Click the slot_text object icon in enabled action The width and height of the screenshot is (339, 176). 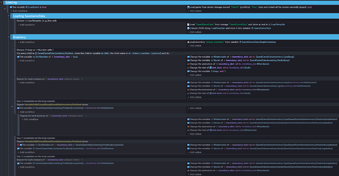pyautogui.click(x=210, y=67)
